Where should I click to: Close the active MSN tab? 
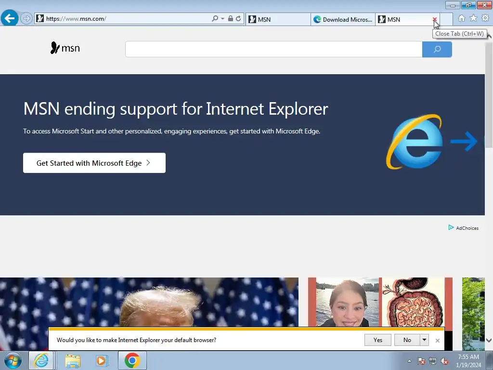(435, 19)
